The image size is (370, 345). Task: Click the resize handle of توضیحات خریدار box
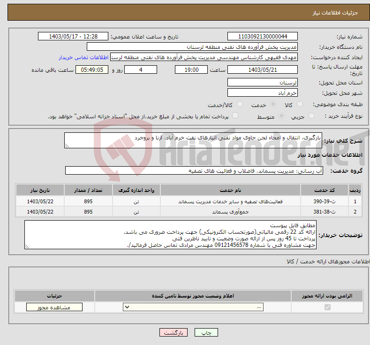tap(27, 246)
